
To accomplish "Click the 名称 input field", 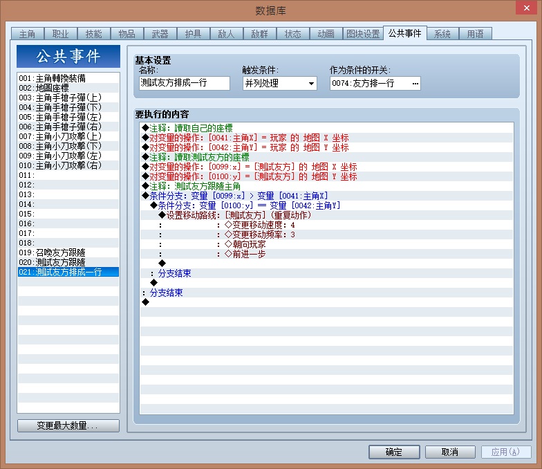I will tap(185, 83).
